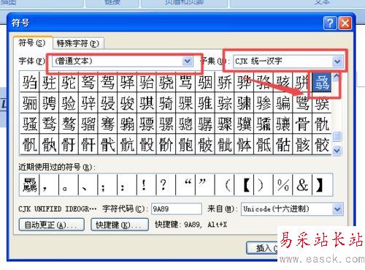Select the recent semicolon symbol ；
Image resolution: width=365 pixels, height=270 pixels.
(107, 184)
